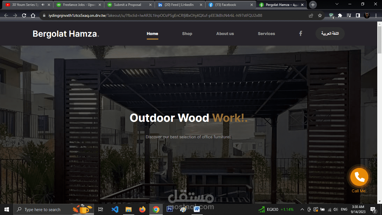Select the Pergolat Hamza tab

(282, 5)
